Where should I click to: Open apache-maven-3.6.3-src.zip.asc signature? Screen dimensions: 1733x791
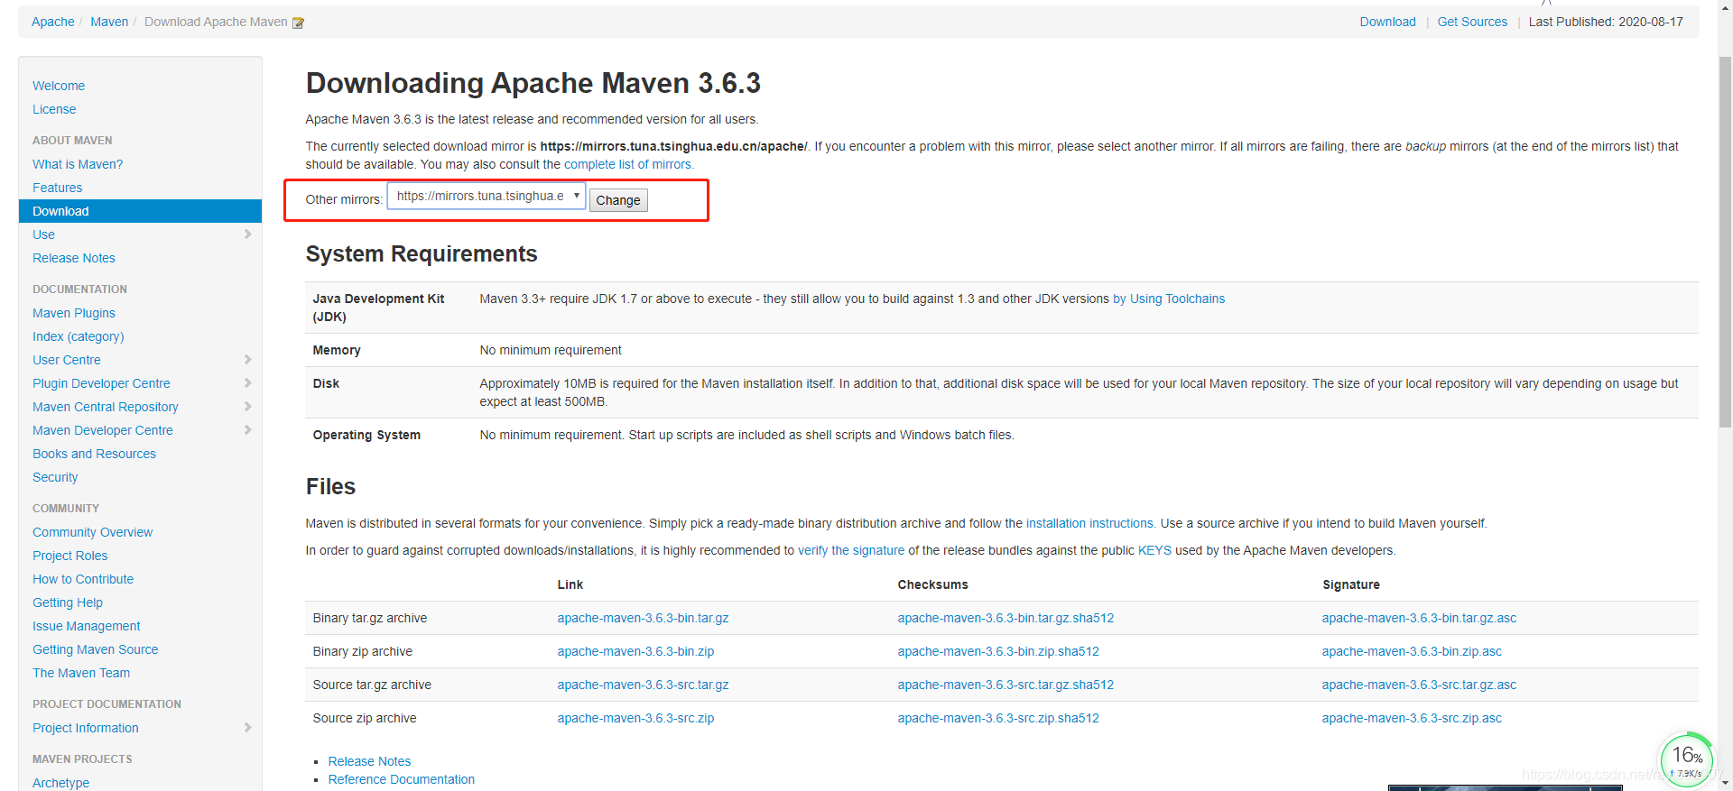(1412, 718)
